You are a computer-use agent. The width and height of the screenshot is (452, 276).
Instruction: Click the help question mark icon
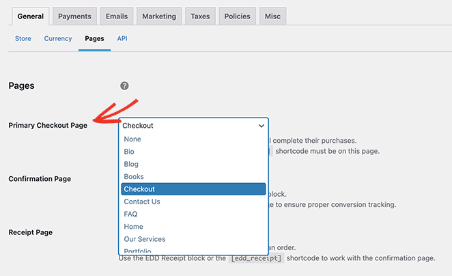point(124,86)
